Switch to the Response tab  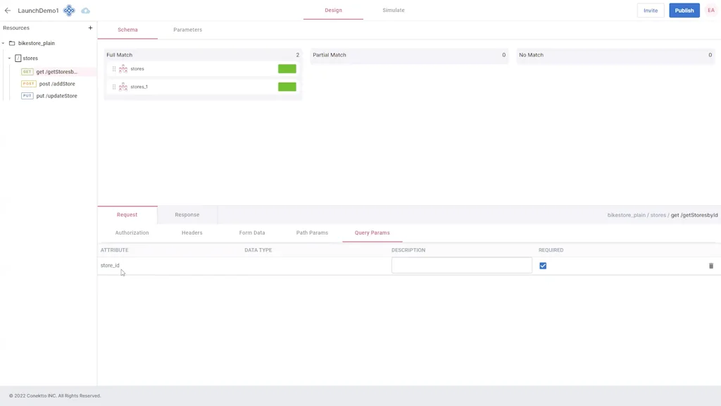(187, 214)
